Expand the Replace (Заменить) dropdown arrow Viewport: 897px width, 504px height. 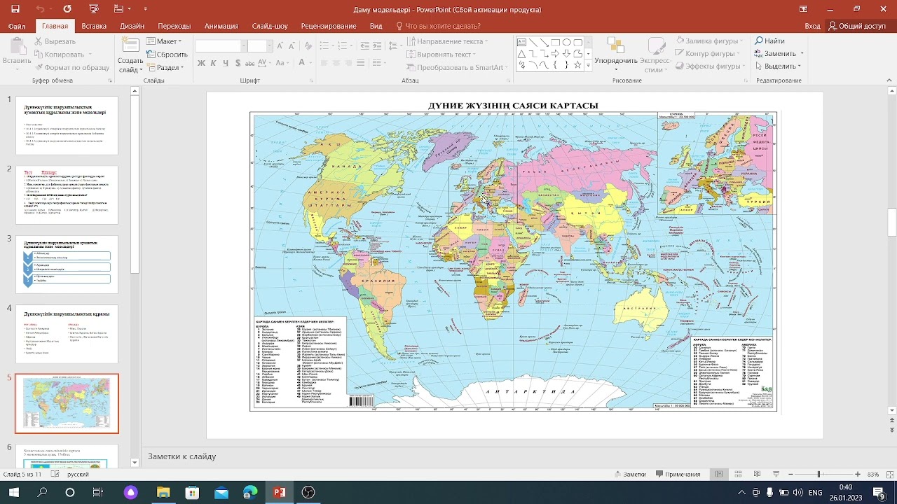coord(802,54)
